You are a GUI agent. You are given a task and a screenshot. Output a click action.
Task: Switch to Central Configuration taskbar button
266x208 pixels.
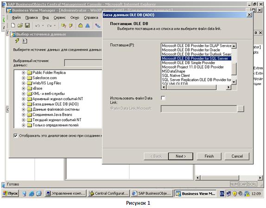(x=109, y=194)
